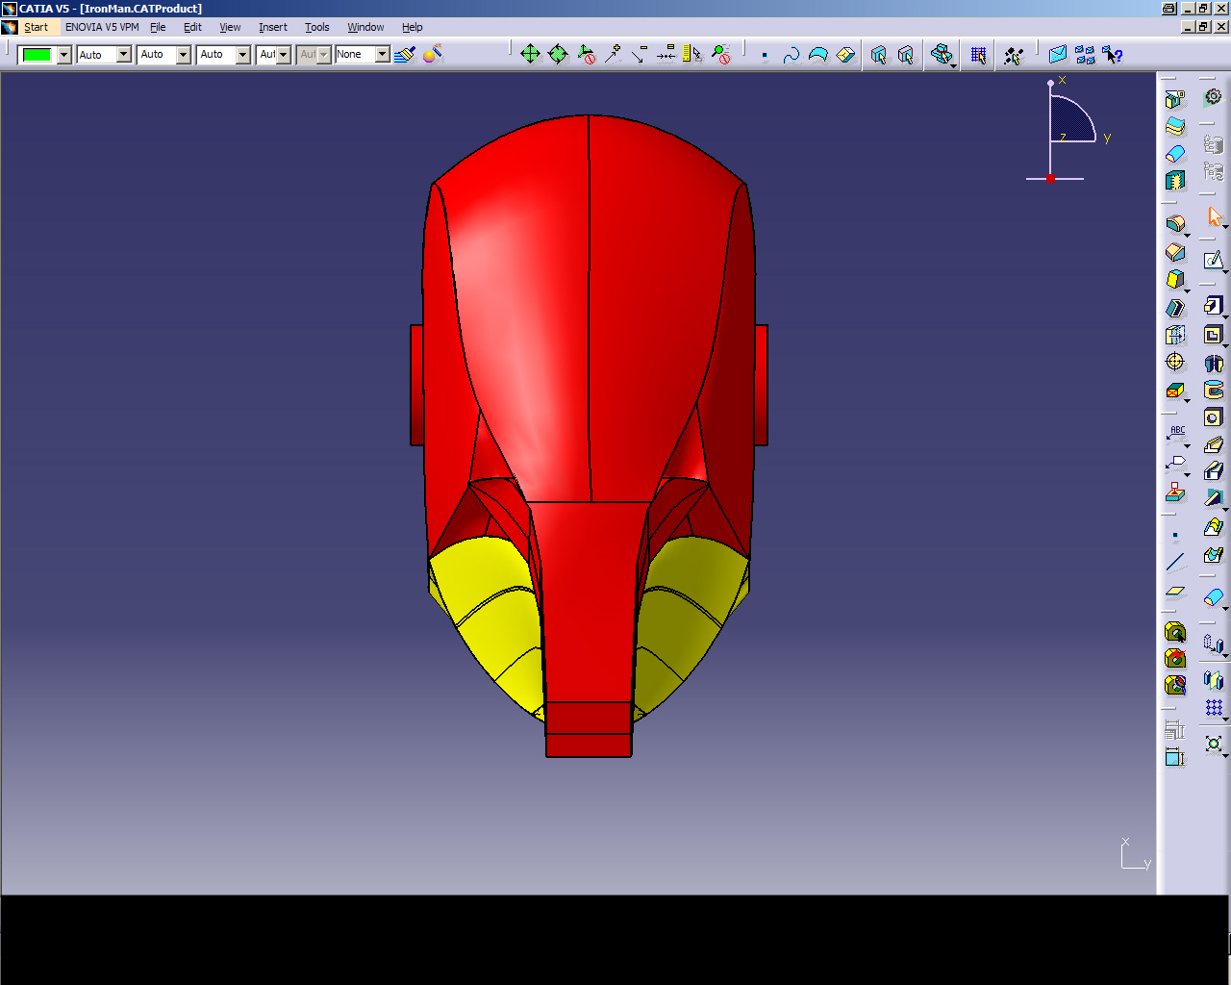Click the blue cylinder surface icon

click(1174, 153)
